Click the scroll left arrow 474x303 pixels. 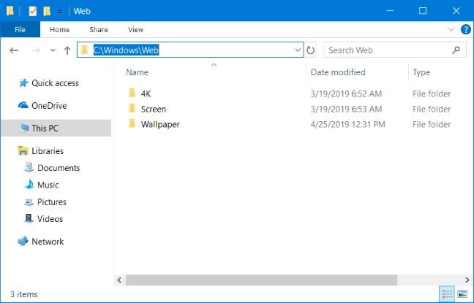click(119, 280)
